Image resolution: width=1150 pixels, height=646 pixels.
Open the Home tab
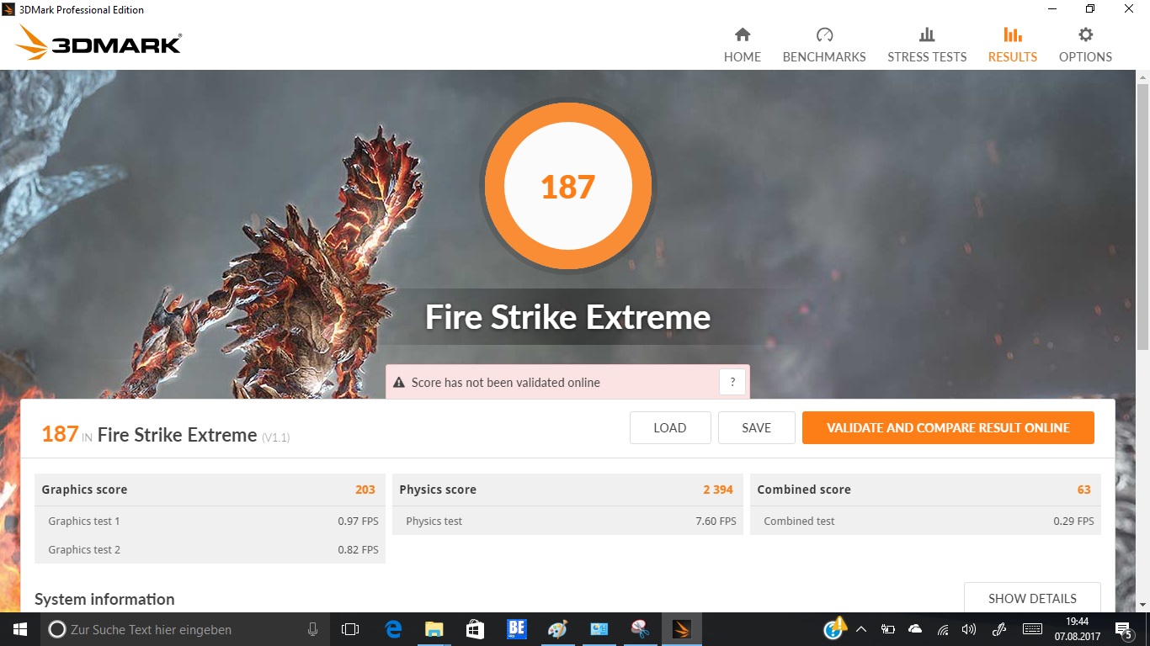(x=742, y=45)
